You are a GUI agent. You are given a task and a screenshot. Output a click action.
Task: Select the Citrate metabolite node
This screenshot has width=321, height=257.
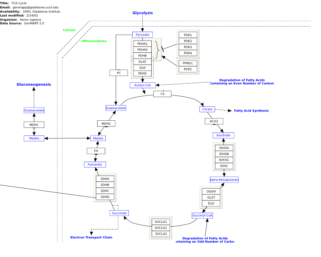(207, 109)
